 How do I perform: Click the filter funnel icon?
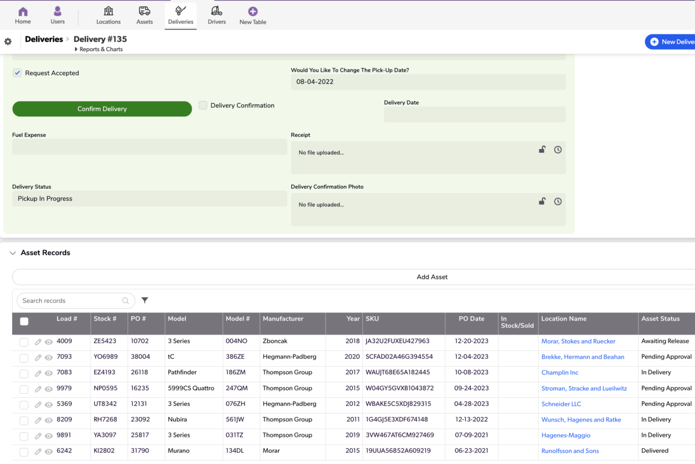pyautogui.click(x=145, y=300)
